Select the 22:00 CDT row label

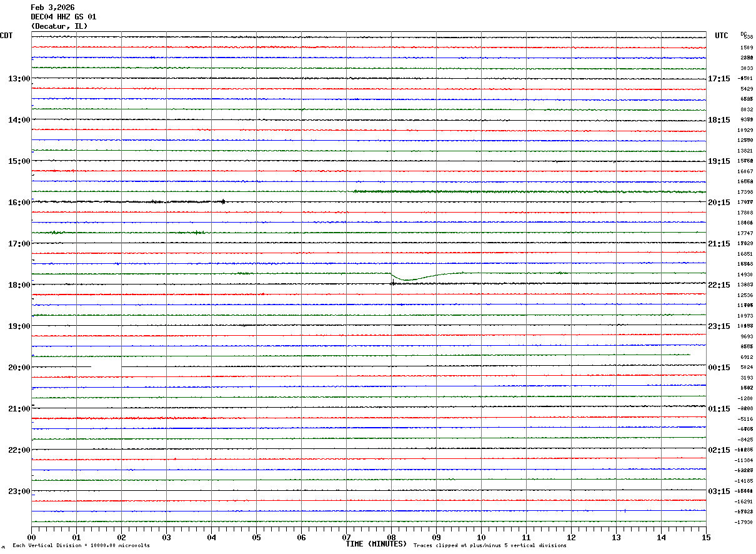click(x=19, y=450)
